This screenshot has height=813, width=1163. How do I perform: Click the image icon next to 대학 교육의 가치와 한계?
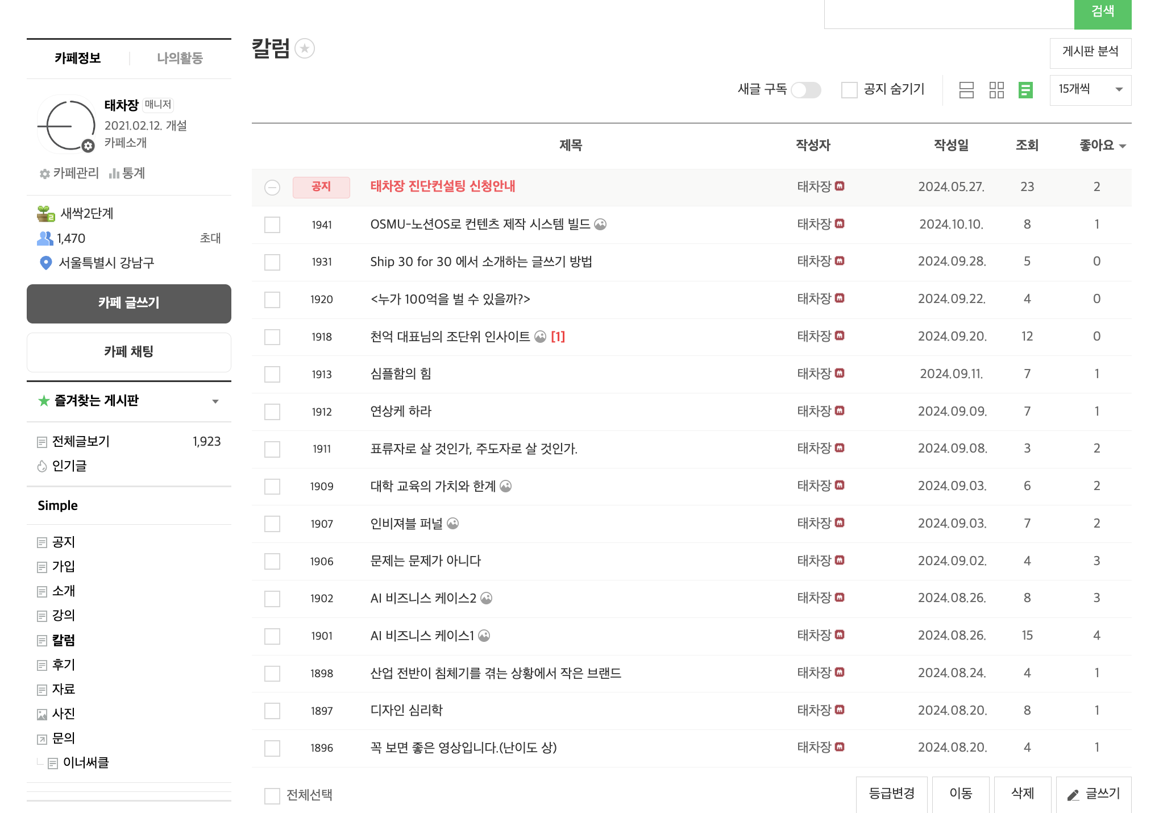coord(505,486)
